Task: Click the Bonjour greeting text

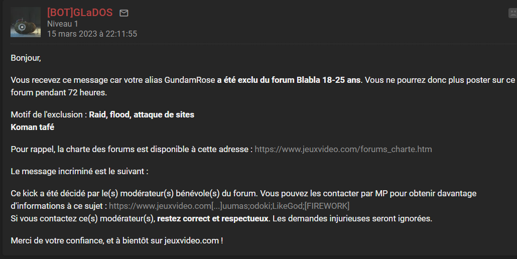Action: [x=26, y=58]
